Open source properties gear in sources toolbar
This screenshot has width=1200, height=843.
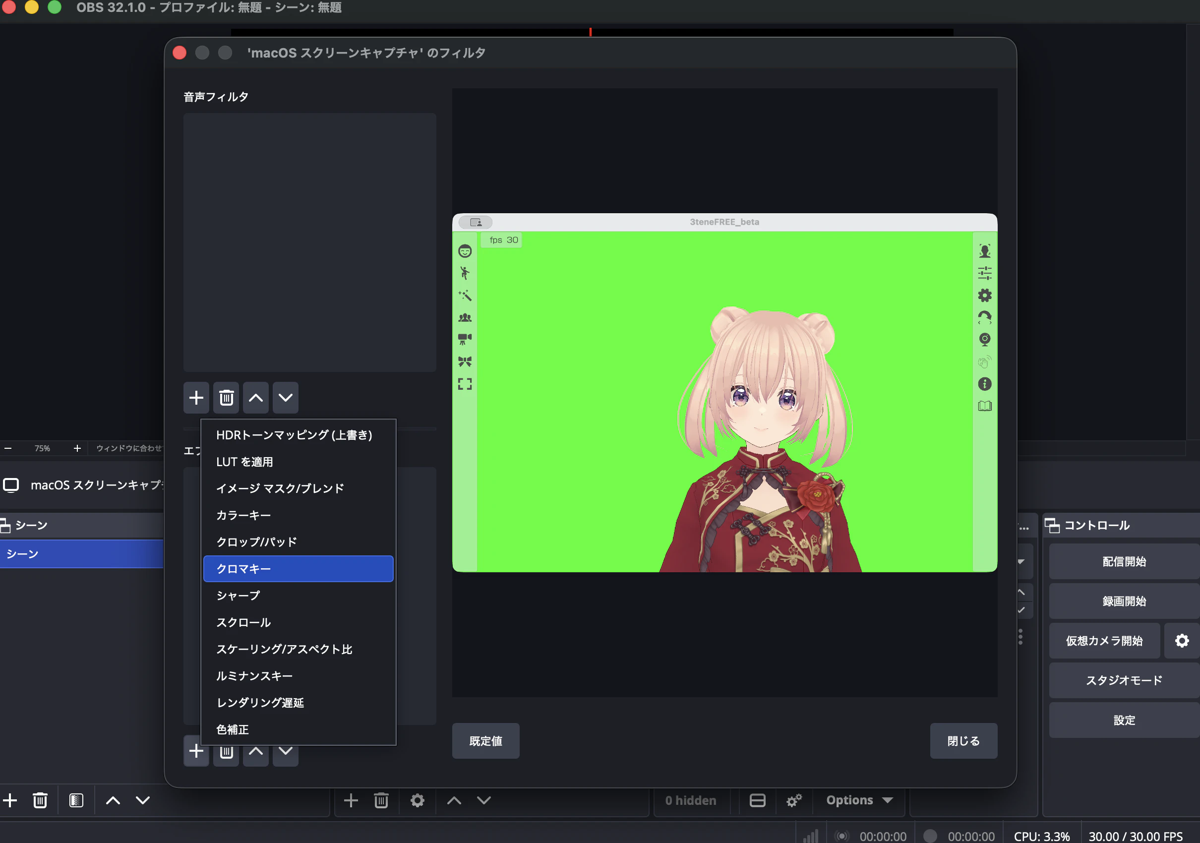[417, 800]
